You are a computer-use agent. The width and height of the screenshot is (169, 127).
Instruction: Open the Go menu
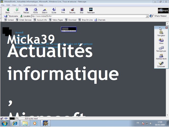[20, 5]
